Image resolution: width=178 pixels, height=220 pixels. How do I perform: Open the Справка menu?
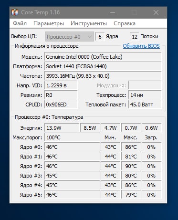click(125, 23)
